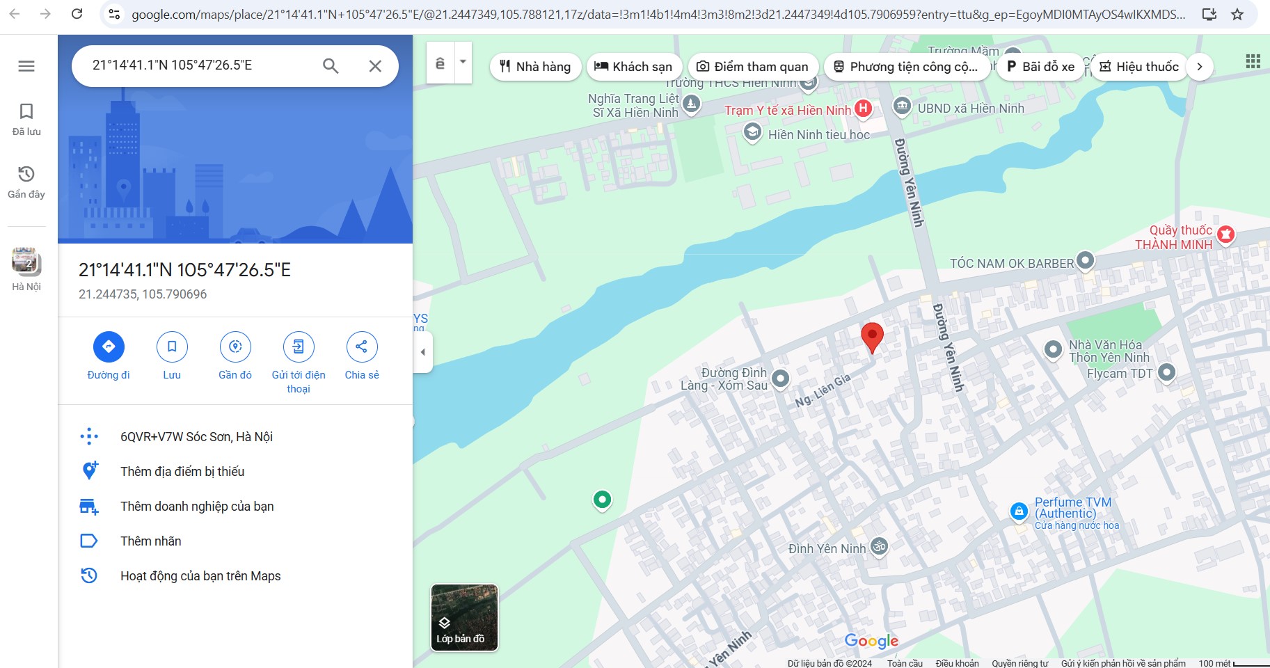The width and height of the screenshot is (1270, 668).
Task: Open Điều khoản terms link
Action: [x=957, y=663]
